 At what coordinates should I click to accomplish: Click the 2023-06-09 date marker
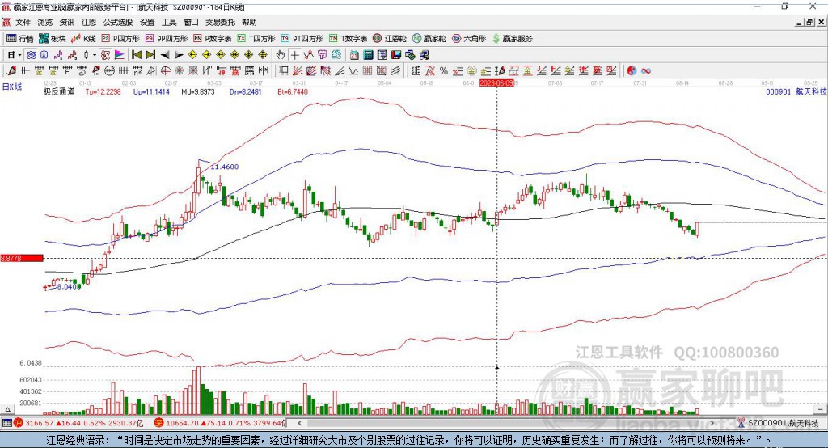click(496, 83)
